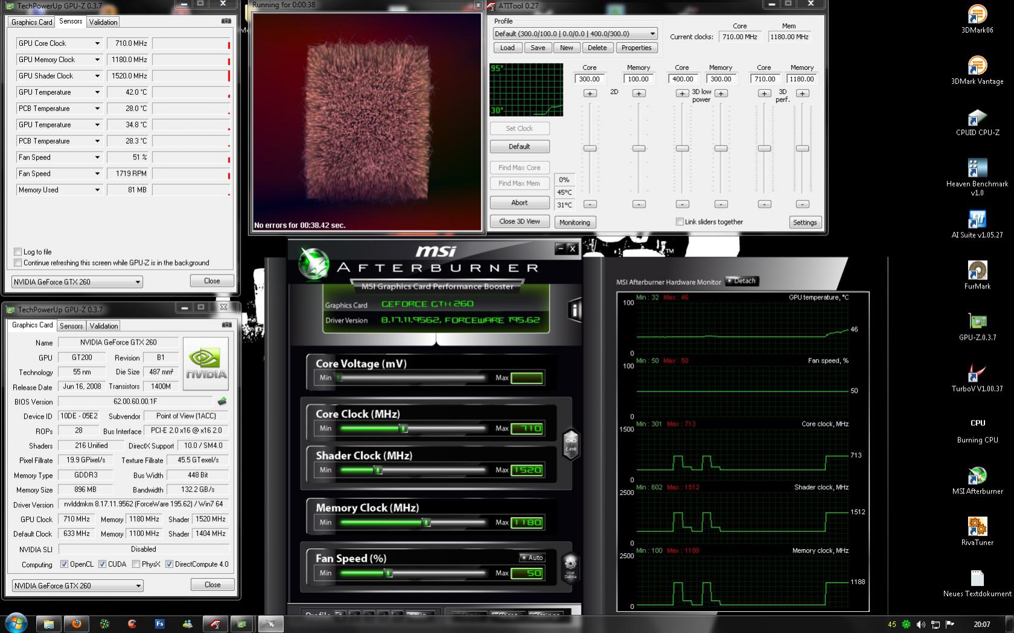
Task: Open the 3DMark06 desktop shortcut
Action: coord(977,19)
